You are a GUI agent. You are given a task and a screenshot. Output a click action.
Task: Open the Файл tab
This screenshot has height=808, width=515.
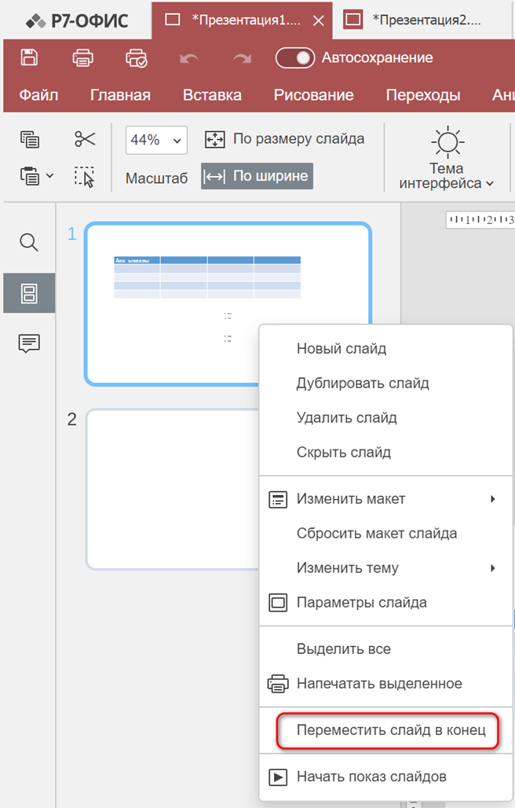pos(38,95)
